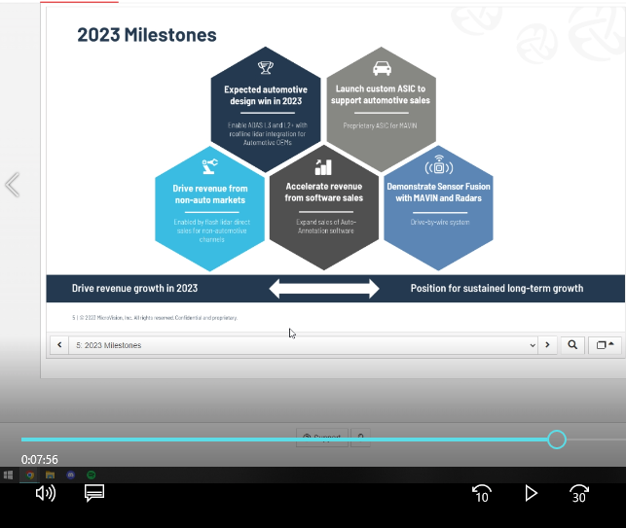This screenshot has width=626, height=528.
Task: Open Chrome from the taskbar
Action: pos(30,475)
